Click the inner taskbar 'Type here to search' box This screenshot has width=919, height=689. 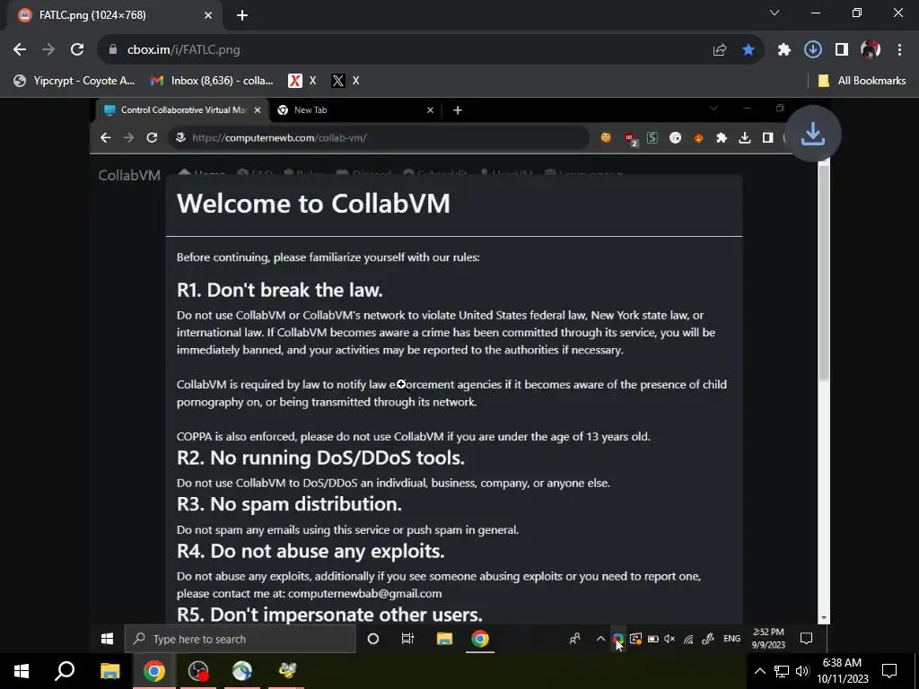click(240, 639)
